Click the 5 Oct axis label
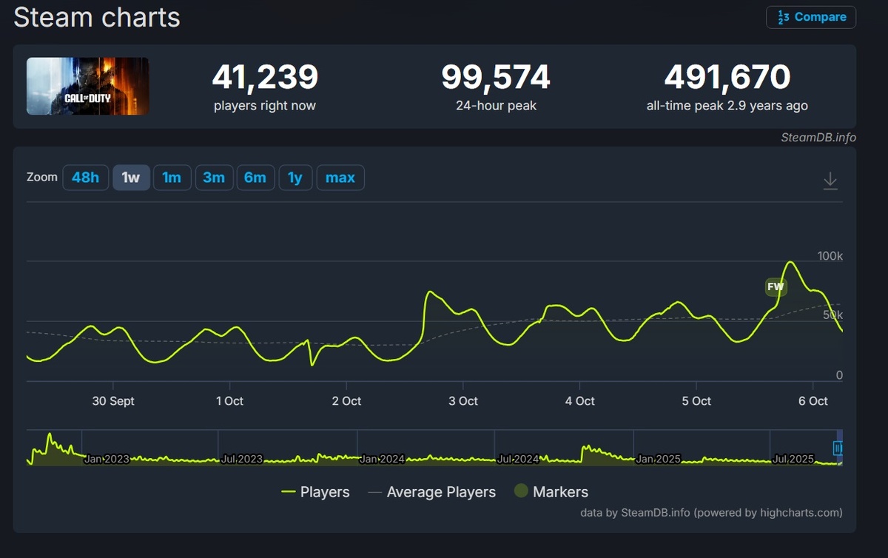The image size is (888, 558). 696,401
